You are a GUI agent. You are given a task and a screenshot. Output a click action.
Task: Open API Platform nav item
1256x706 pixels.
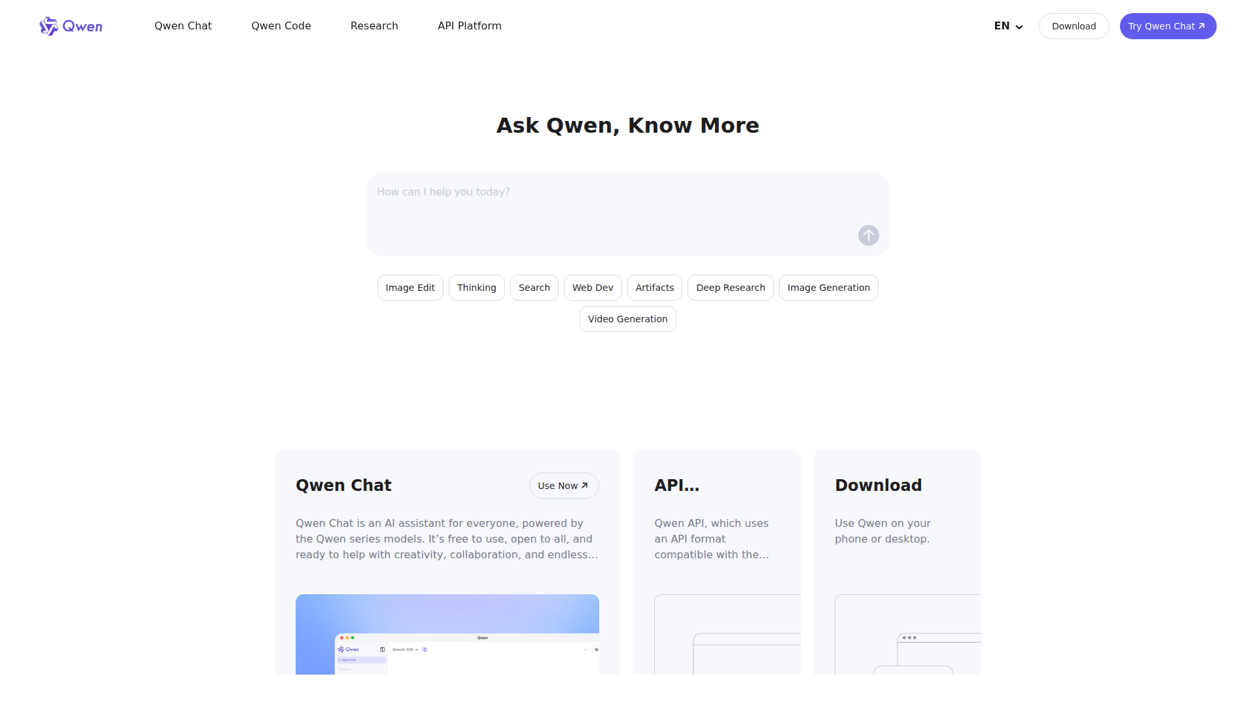point(470,26)
